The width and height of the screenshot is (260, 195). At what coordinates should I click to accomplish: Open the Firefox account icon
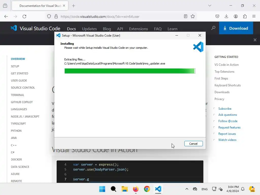click(x=236, y=16)
